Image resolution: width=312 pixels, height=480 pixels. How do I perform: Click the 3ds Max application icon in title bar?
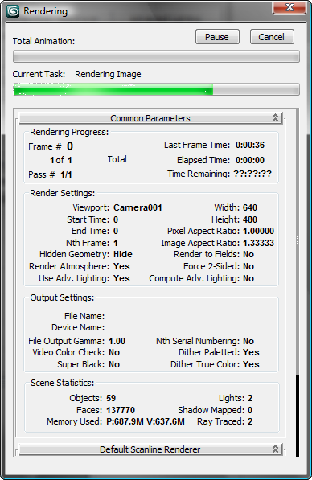point(13,11)
